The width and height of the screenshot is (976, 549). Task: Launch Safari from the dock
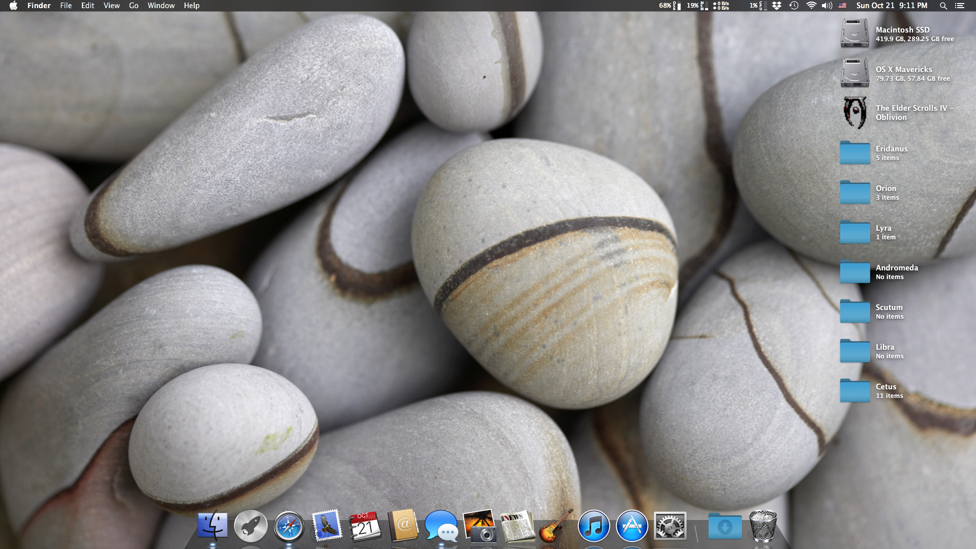pos(288,526)
